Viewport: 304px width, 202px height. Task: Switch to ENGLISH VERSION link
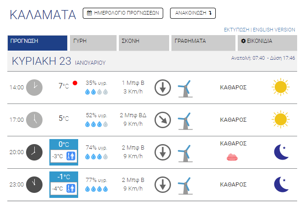tap(274, 29)
